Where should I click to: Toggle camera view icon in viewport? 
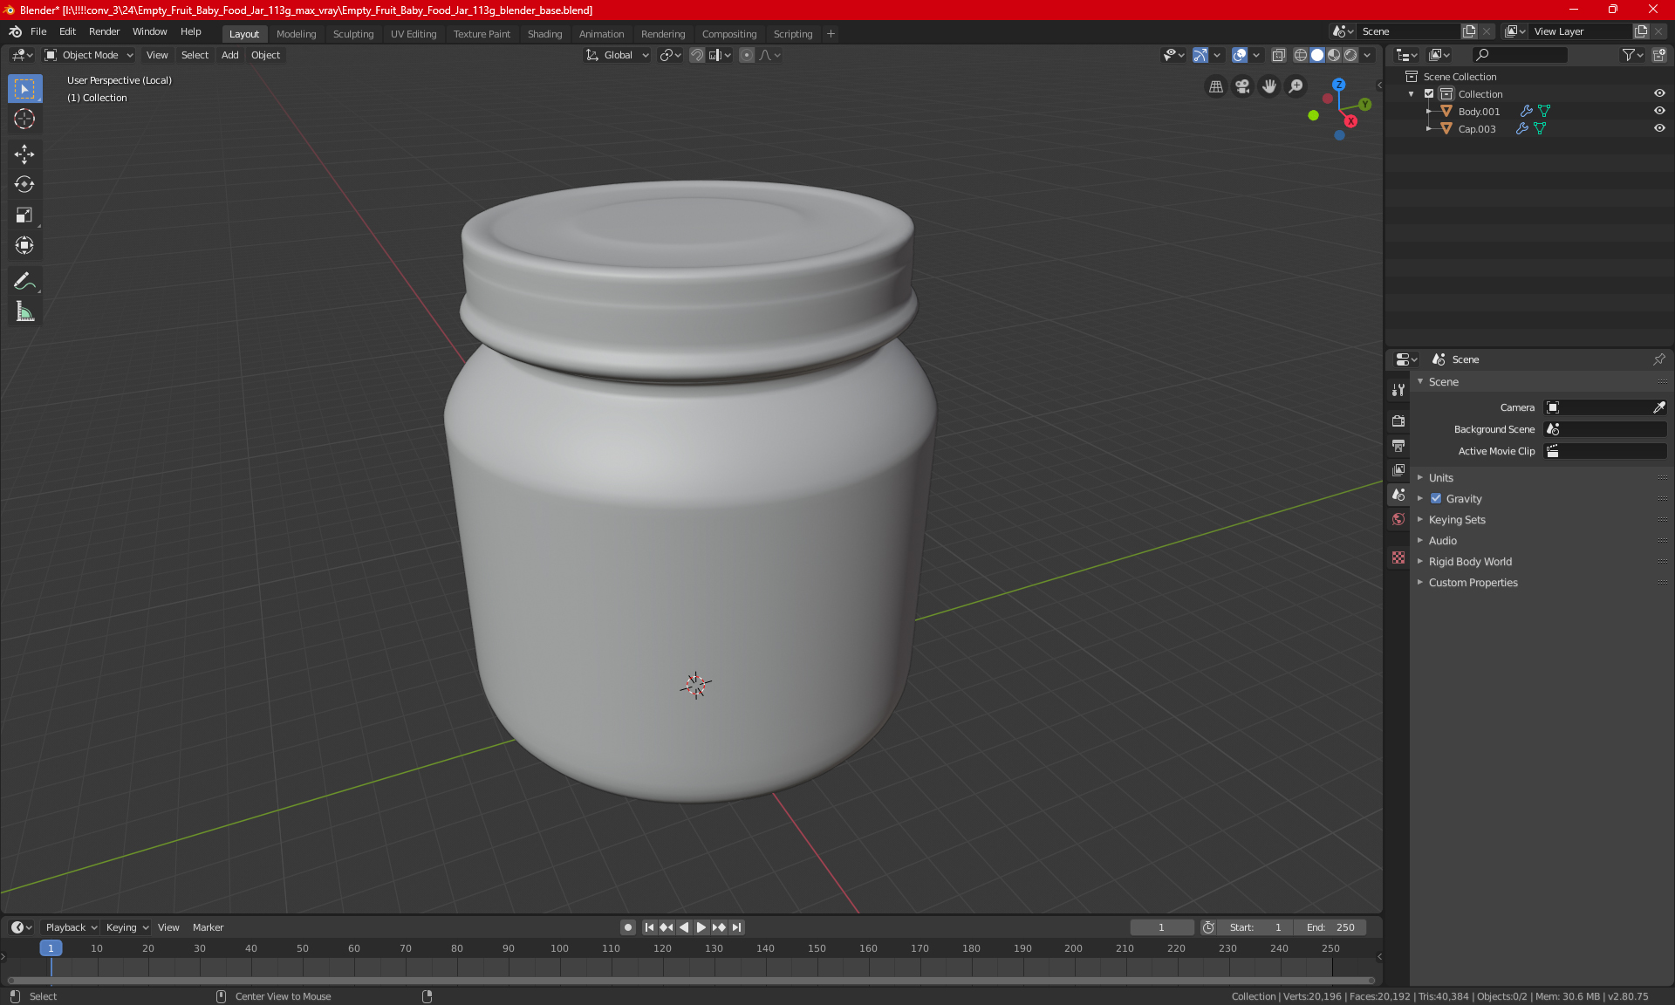click(1242, 86)
